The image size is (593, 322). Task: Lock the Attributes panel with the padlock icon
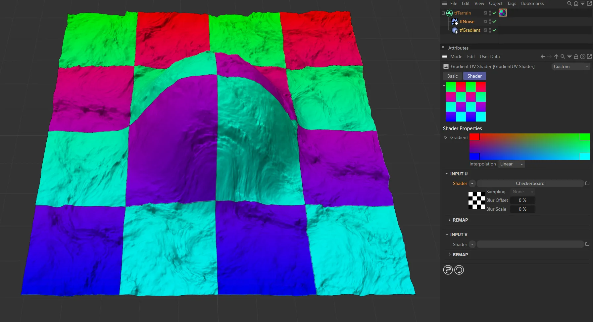(576, 56)
